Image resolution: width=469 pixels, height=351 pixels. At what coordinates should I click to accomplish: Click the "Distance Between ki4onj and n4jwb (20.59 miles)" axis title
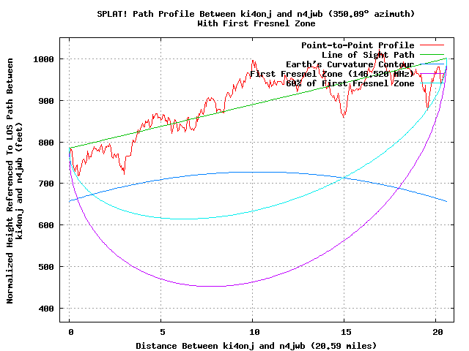tap(256, 346)
